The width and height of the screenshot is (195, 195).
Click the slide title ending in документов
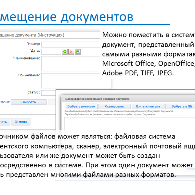(65, 17)
